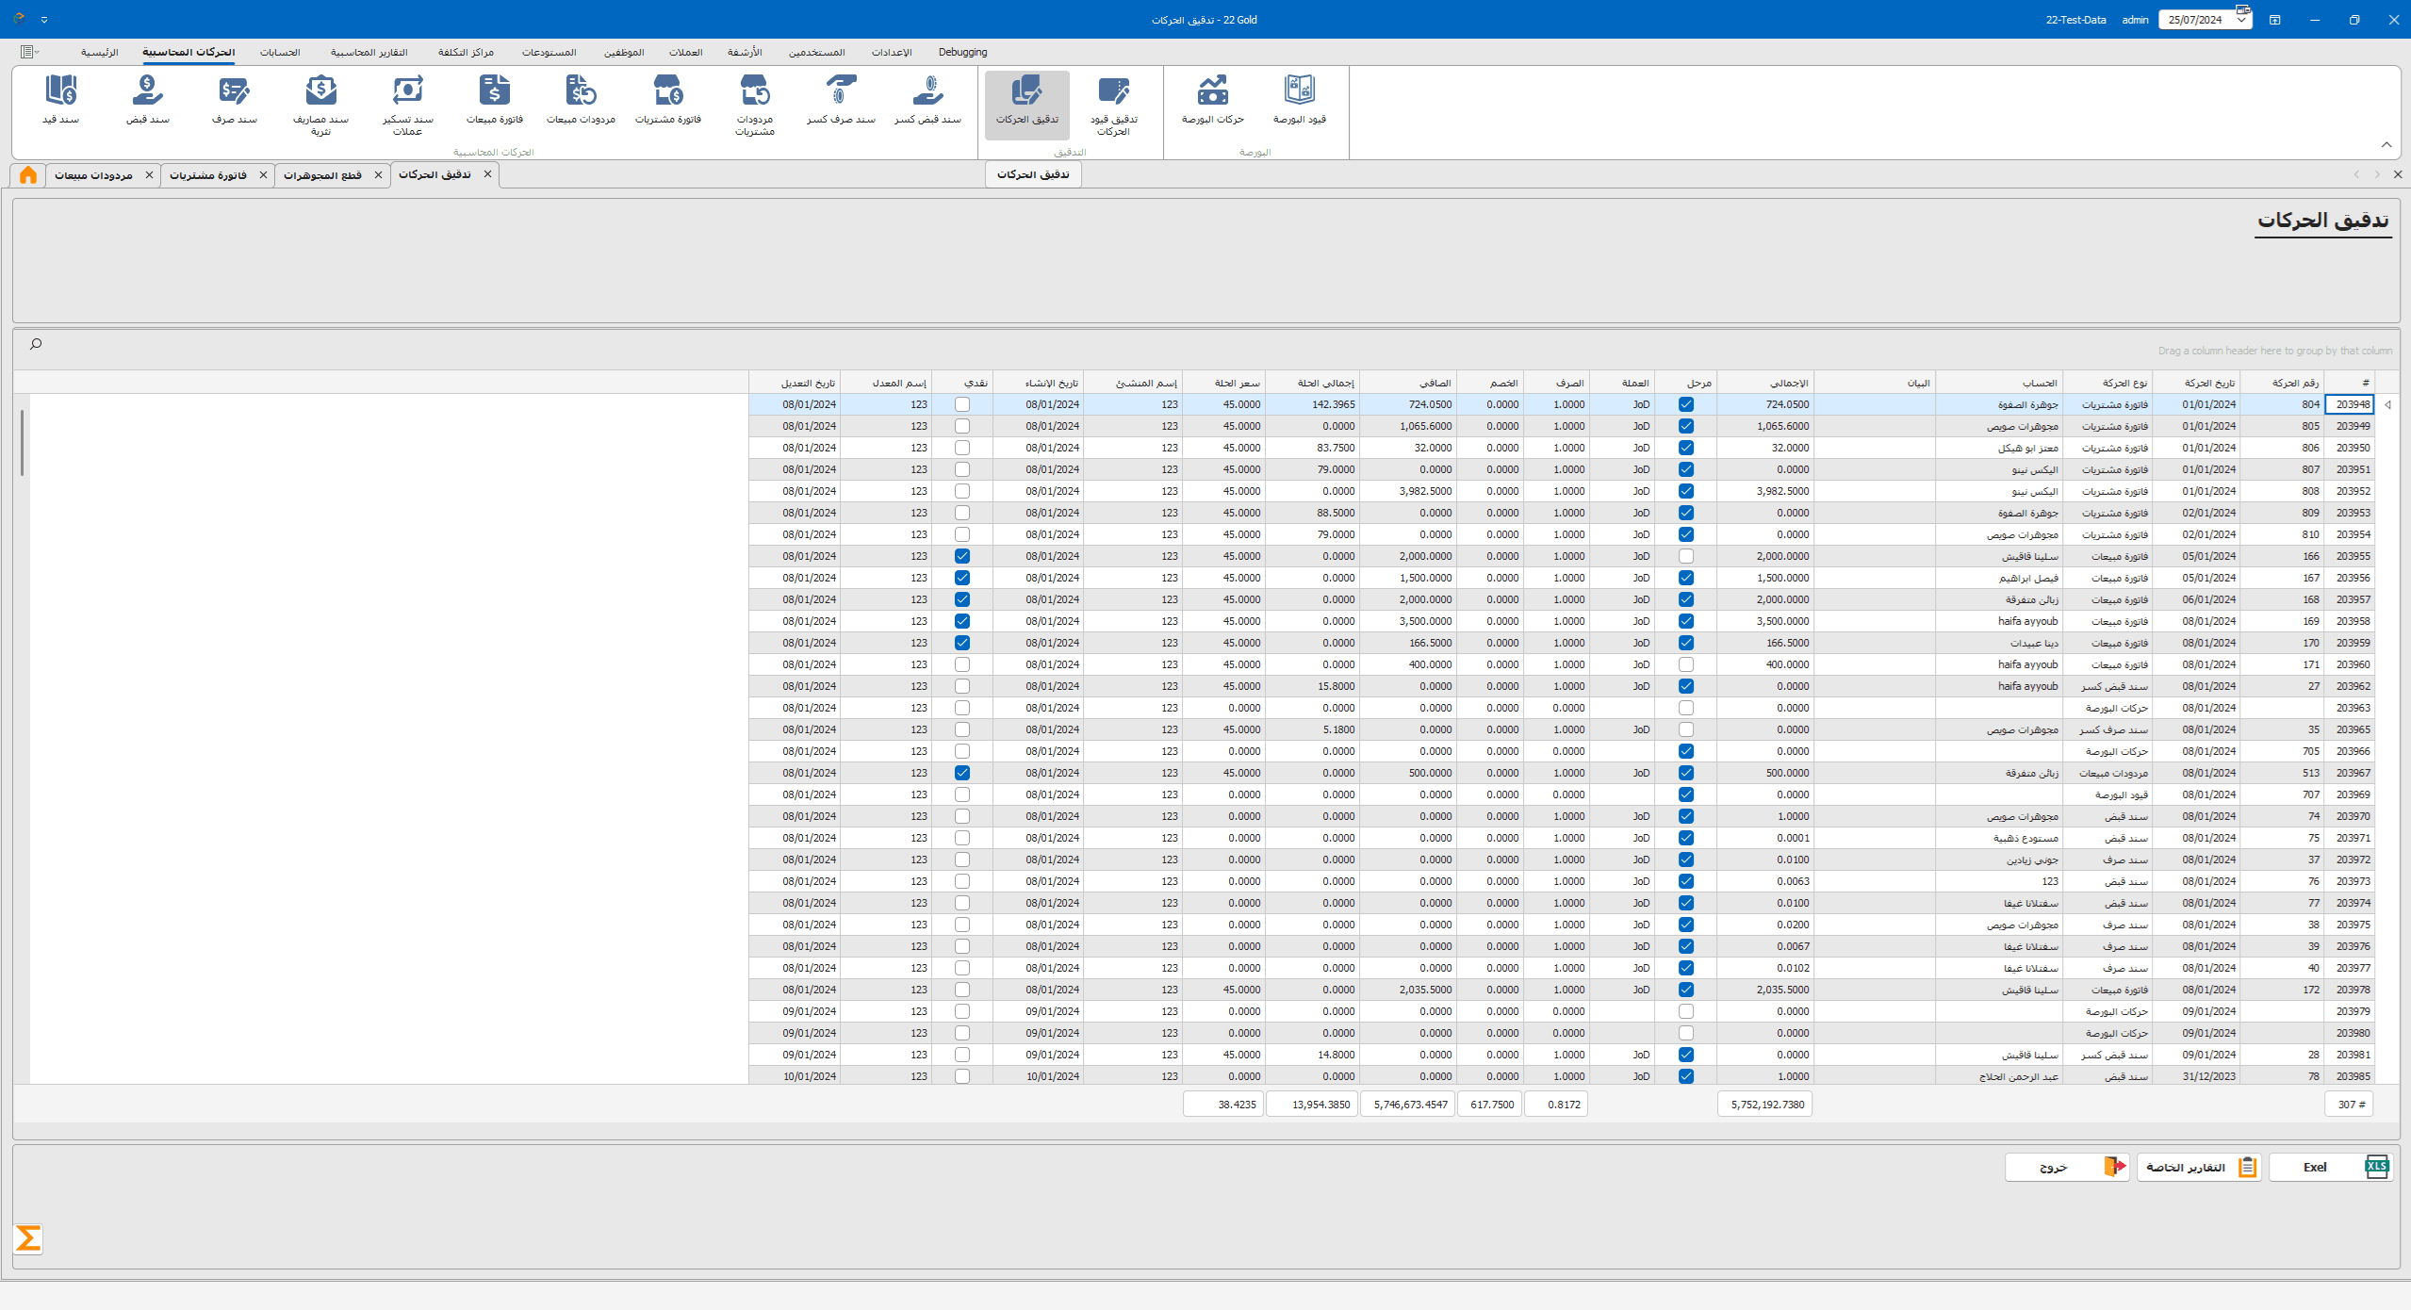Image resolution: width=2411 pixels, height=1310 pixels.
Task: Switch to قطع المجوهرات document tab
Action: pos(323,175)
